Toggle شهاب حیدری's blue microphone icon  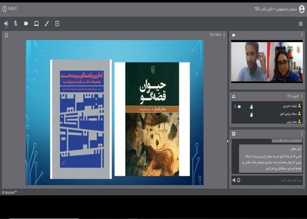tap(235, 106)
